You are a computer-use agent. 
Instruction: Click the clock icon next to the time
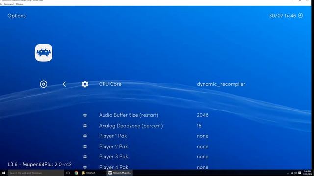[x=301, y=15]
